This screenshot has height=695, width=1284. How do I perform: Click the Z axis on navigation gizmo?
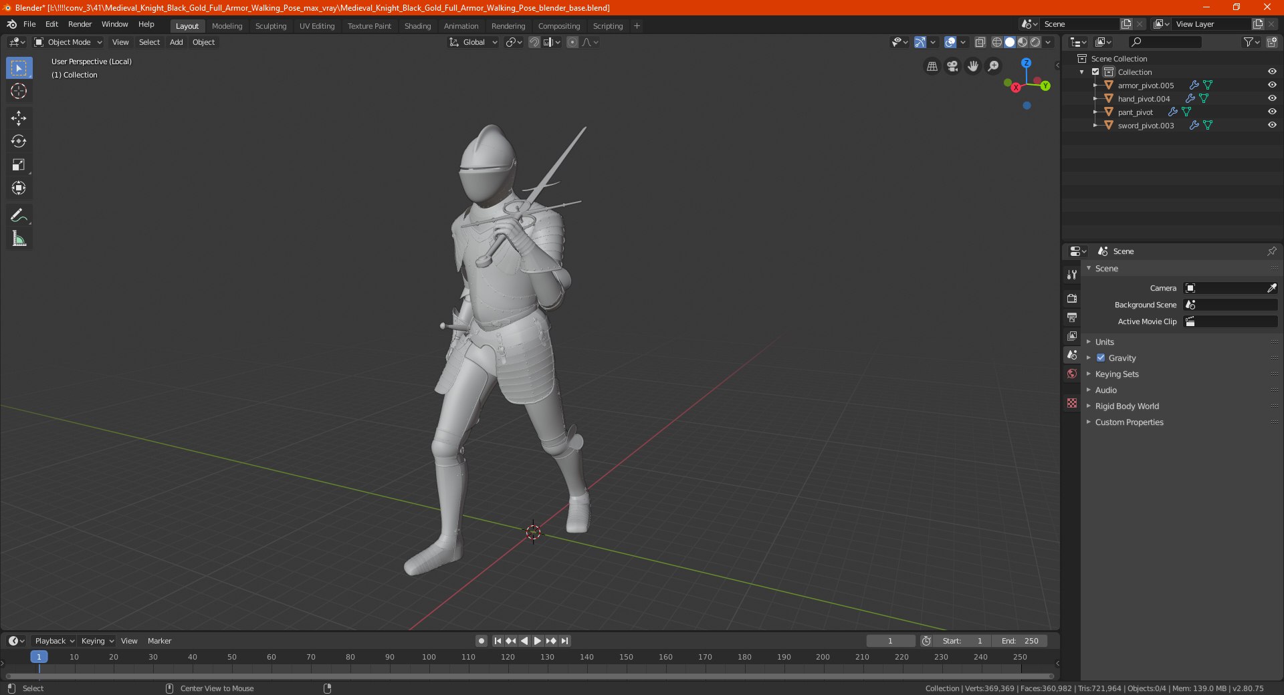pos(1026,63)
